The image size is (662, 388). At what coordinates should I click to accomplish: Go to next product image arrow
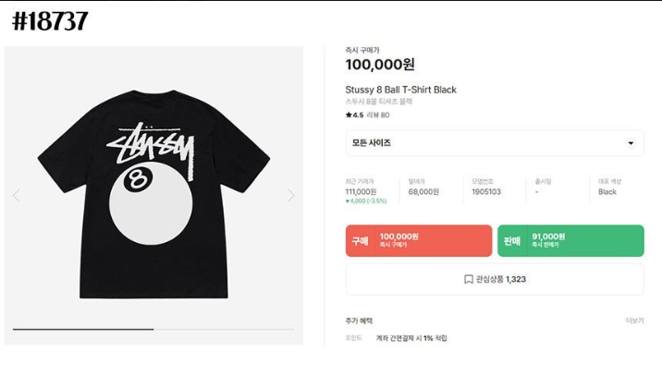(291, 195)
